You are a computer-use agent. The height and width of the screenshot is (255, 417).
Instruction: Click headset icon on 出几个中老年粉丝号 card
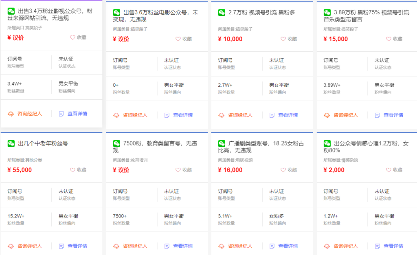point(11,246)
